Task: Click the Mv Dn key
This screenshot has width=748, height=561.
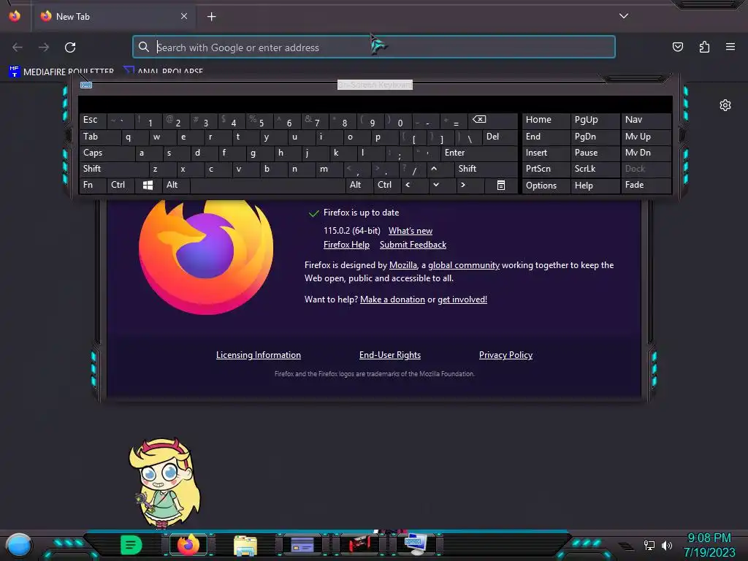Action: 646,153
